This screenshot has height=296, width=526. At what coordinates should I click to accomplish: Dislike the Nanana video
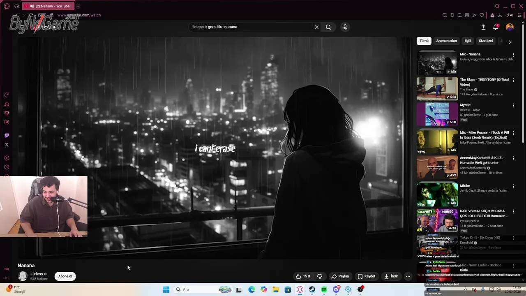coord(320,276)
